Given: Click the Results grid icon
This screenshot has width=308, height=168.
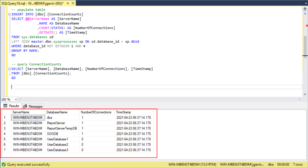Looking at the screenshot, I should [x=5, y=106].
